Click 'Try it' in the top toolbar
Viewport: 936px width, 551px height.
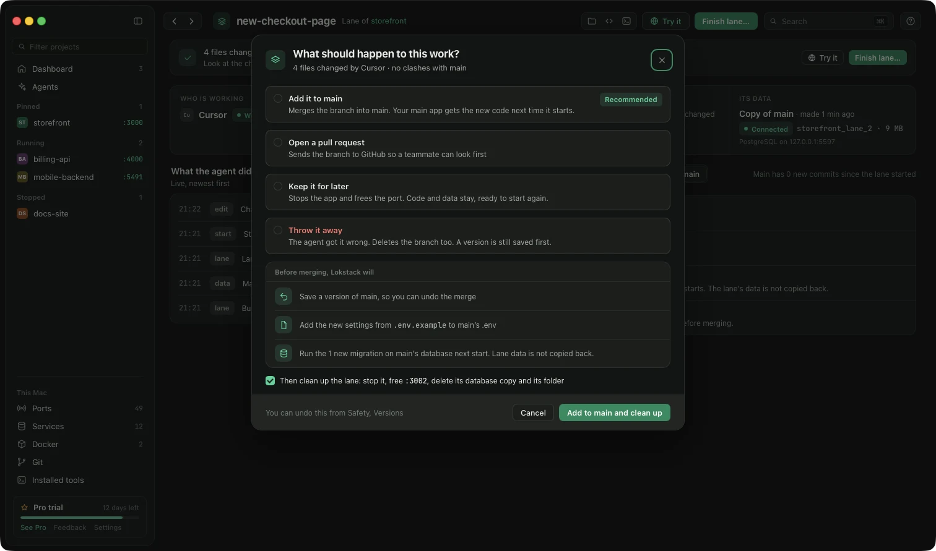(665, 21)
